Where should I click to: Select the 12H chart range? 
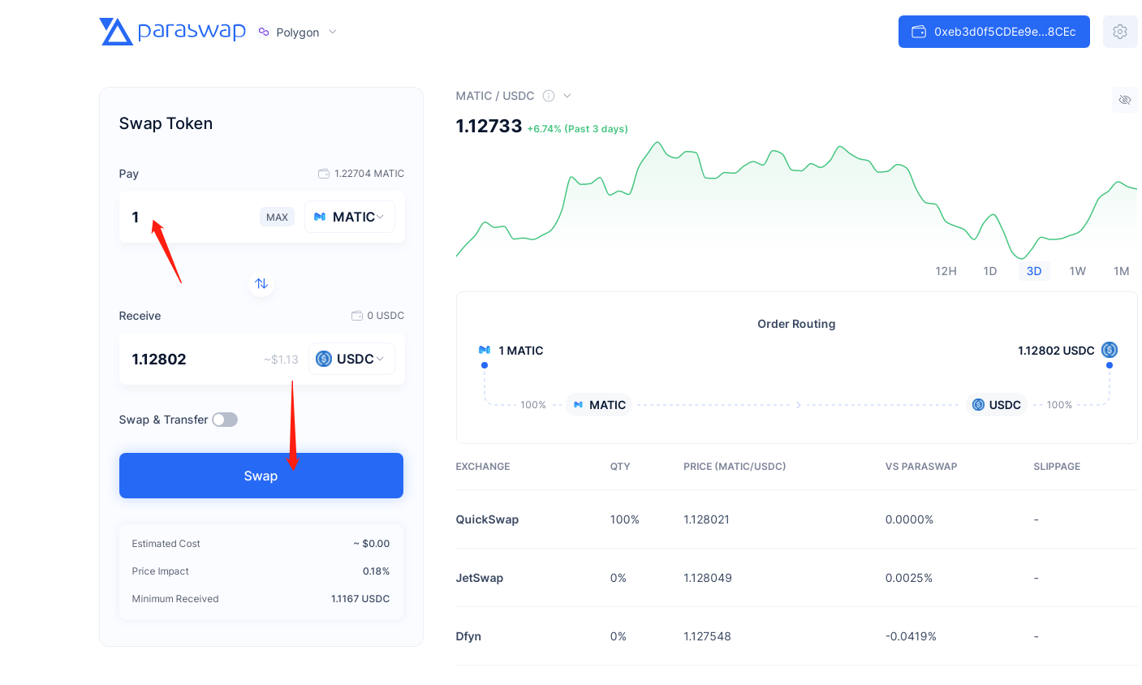tap(946, 271)
